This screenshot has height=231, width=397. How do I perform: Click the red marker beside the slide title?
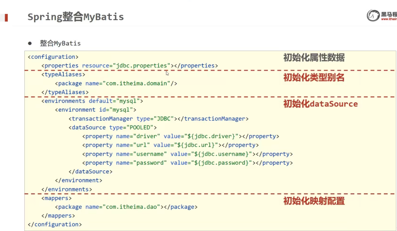point(6,17)
